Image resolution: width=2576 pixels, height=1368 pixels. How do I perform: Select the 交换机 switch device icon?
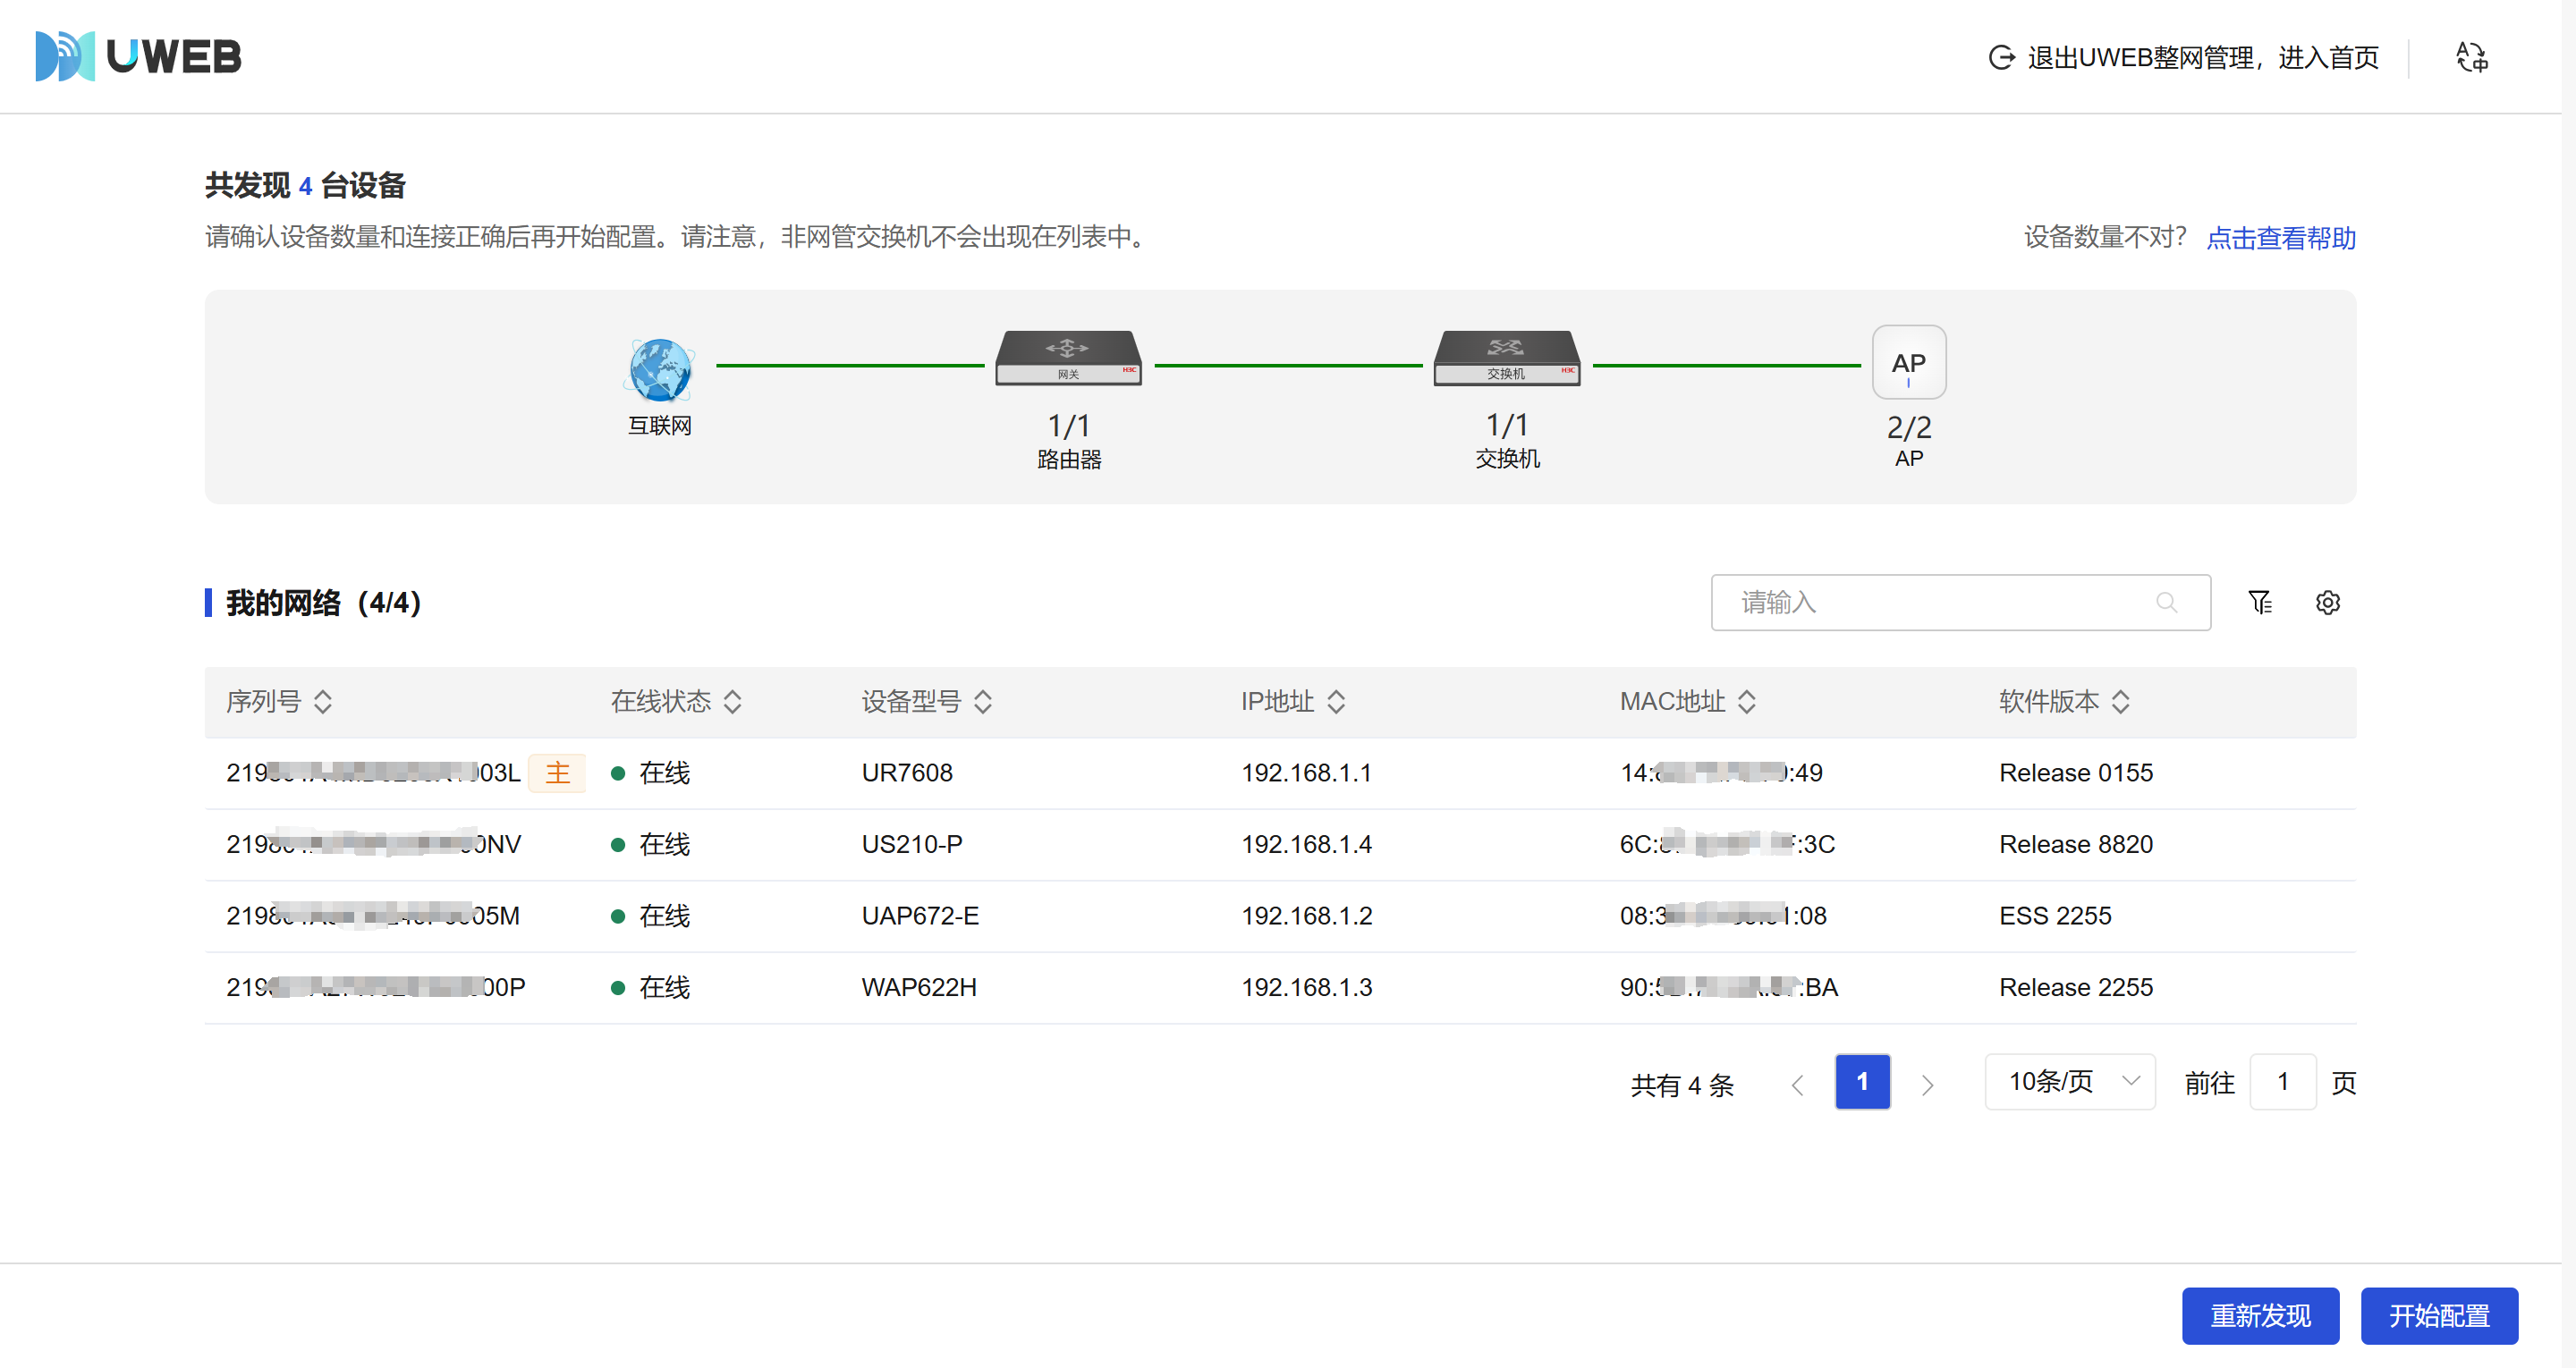coord(1507,358)
